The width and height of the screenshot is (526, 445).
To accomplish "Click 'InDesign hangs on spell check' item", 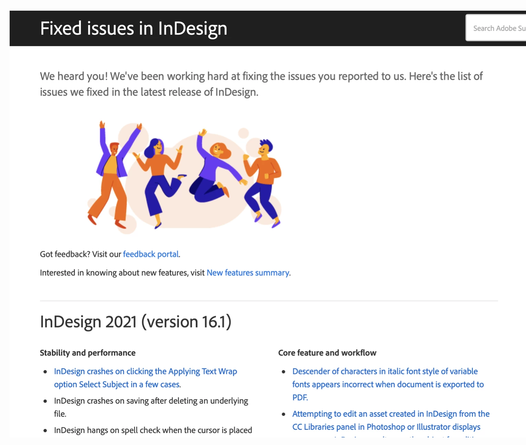I will click(153, 430).
